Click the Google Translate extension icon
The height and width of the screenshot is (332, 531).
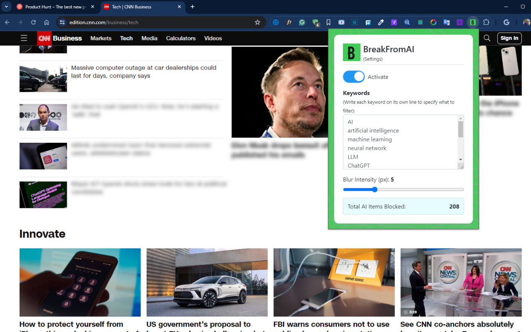[447, 22]
